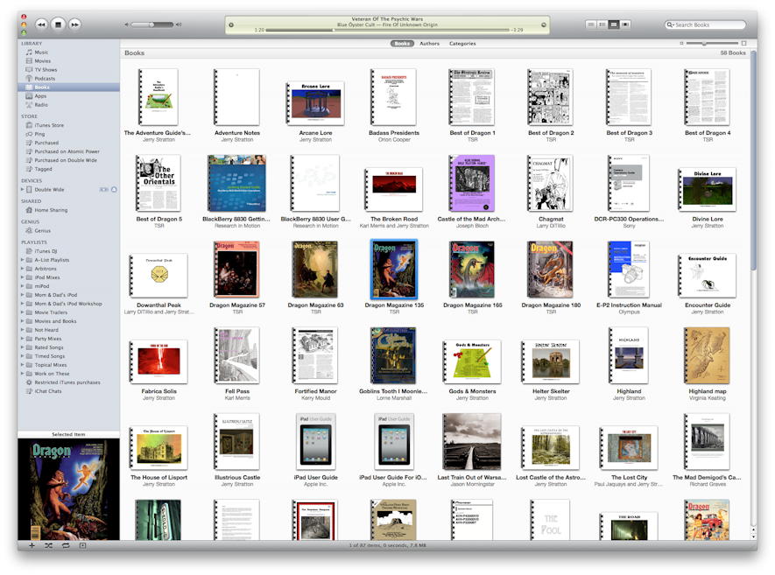Hide the selected item artwork panel
Viewport: 775px width, 575px height.
[82, 545]
